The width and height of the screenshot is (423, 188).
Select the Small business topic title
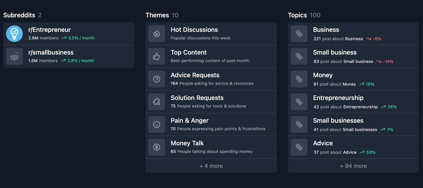tap(335, 52)
